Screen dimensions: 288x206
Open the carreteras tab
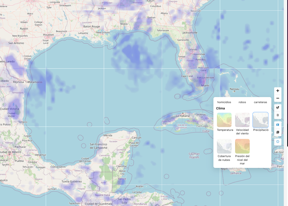[x=260, y=102]
